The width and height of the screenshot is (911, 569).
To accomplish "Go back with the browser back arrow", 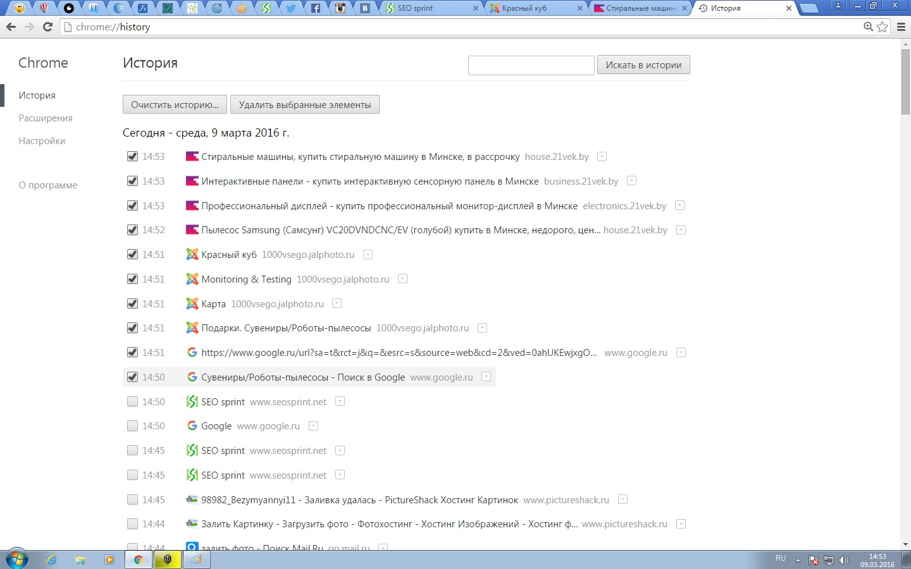I will pyautogui.click(x=10, y=27).
